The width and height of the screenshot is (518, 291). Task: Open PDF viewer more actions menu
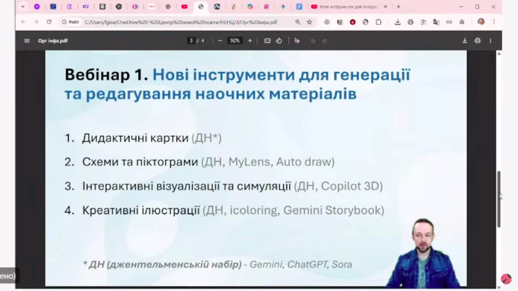[490, 41]
